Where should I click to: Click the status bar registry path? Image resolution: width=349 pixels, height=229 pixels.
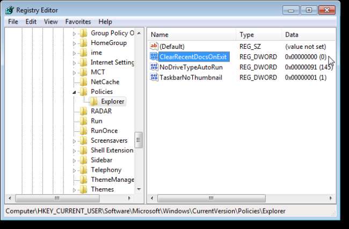[146, 211]
